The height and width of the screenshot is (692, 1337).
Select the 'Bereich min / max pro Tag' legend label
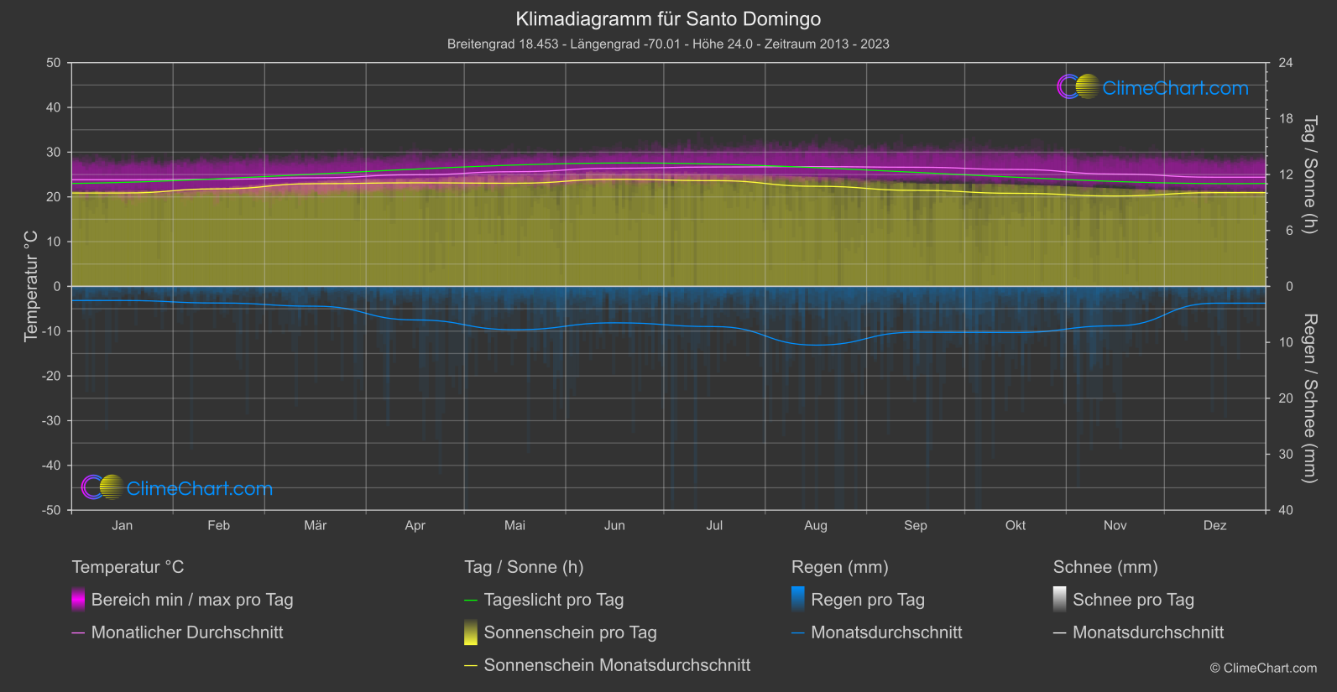point(192,600)
